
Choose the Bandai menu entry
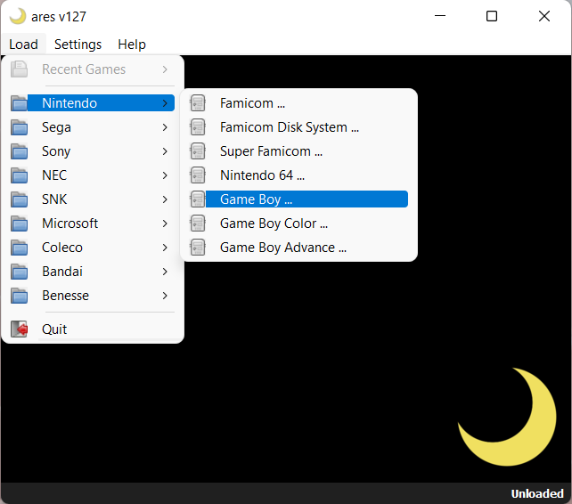(93, 272)
